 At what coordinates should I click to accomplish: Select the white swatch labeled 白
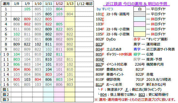click(140, 9)
